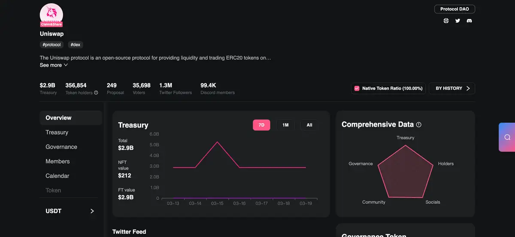Open the Discord server icon

(469, 21)
